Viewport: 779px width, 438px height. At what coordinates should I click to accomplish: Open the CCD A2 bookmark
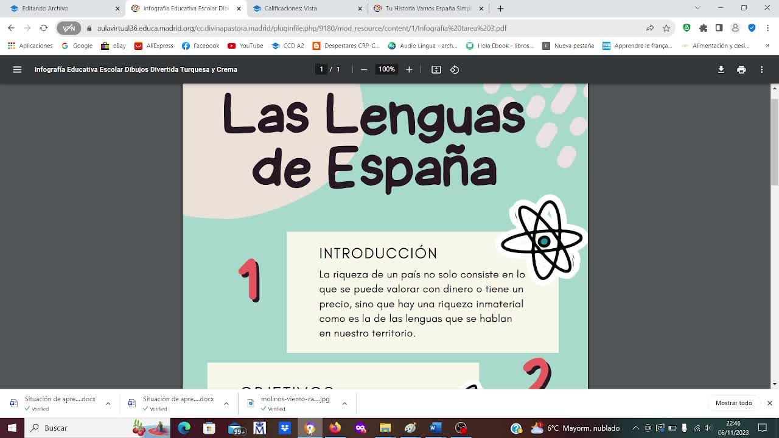tap(288, 46)
